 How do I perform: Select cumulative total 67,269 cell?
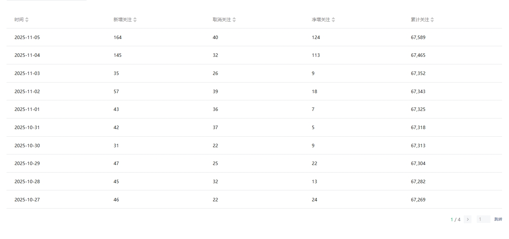click(418, 200)
